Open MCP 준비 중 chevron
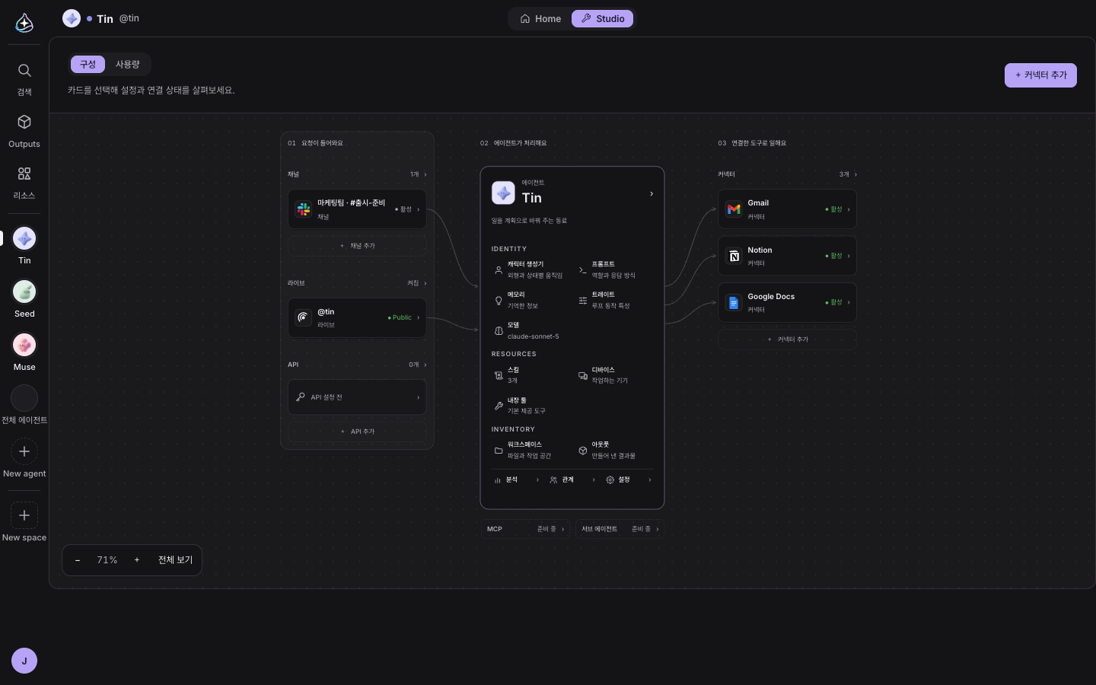The height and width of the screenshot is (685, 1096). point(563,529)
